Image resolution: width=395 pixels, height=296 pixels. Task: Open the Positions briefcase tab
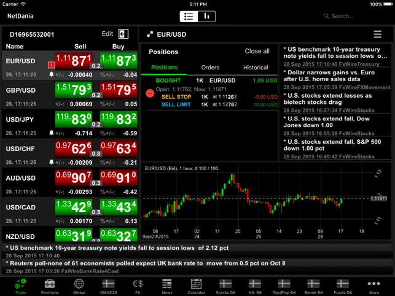50,286
